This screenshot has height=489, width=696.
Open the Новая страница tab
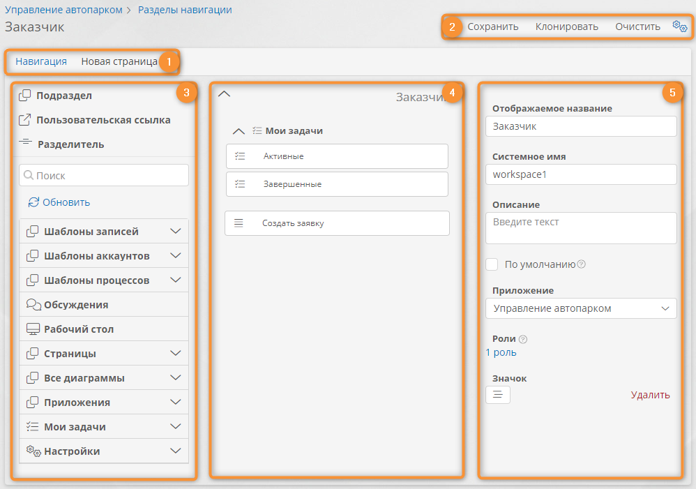(x=119, y=61)
